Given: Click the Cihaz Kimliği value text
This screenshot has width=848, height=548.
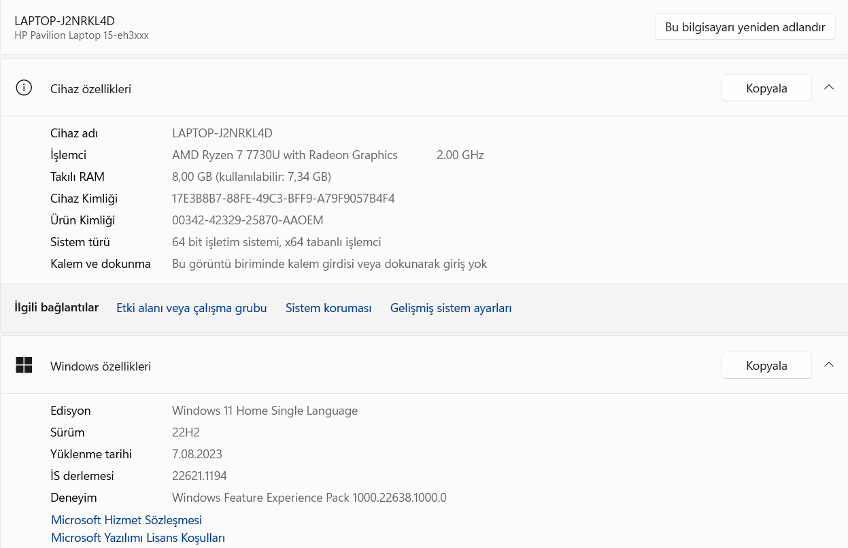Looking at the screenshot, I should [x=283, y=199].
